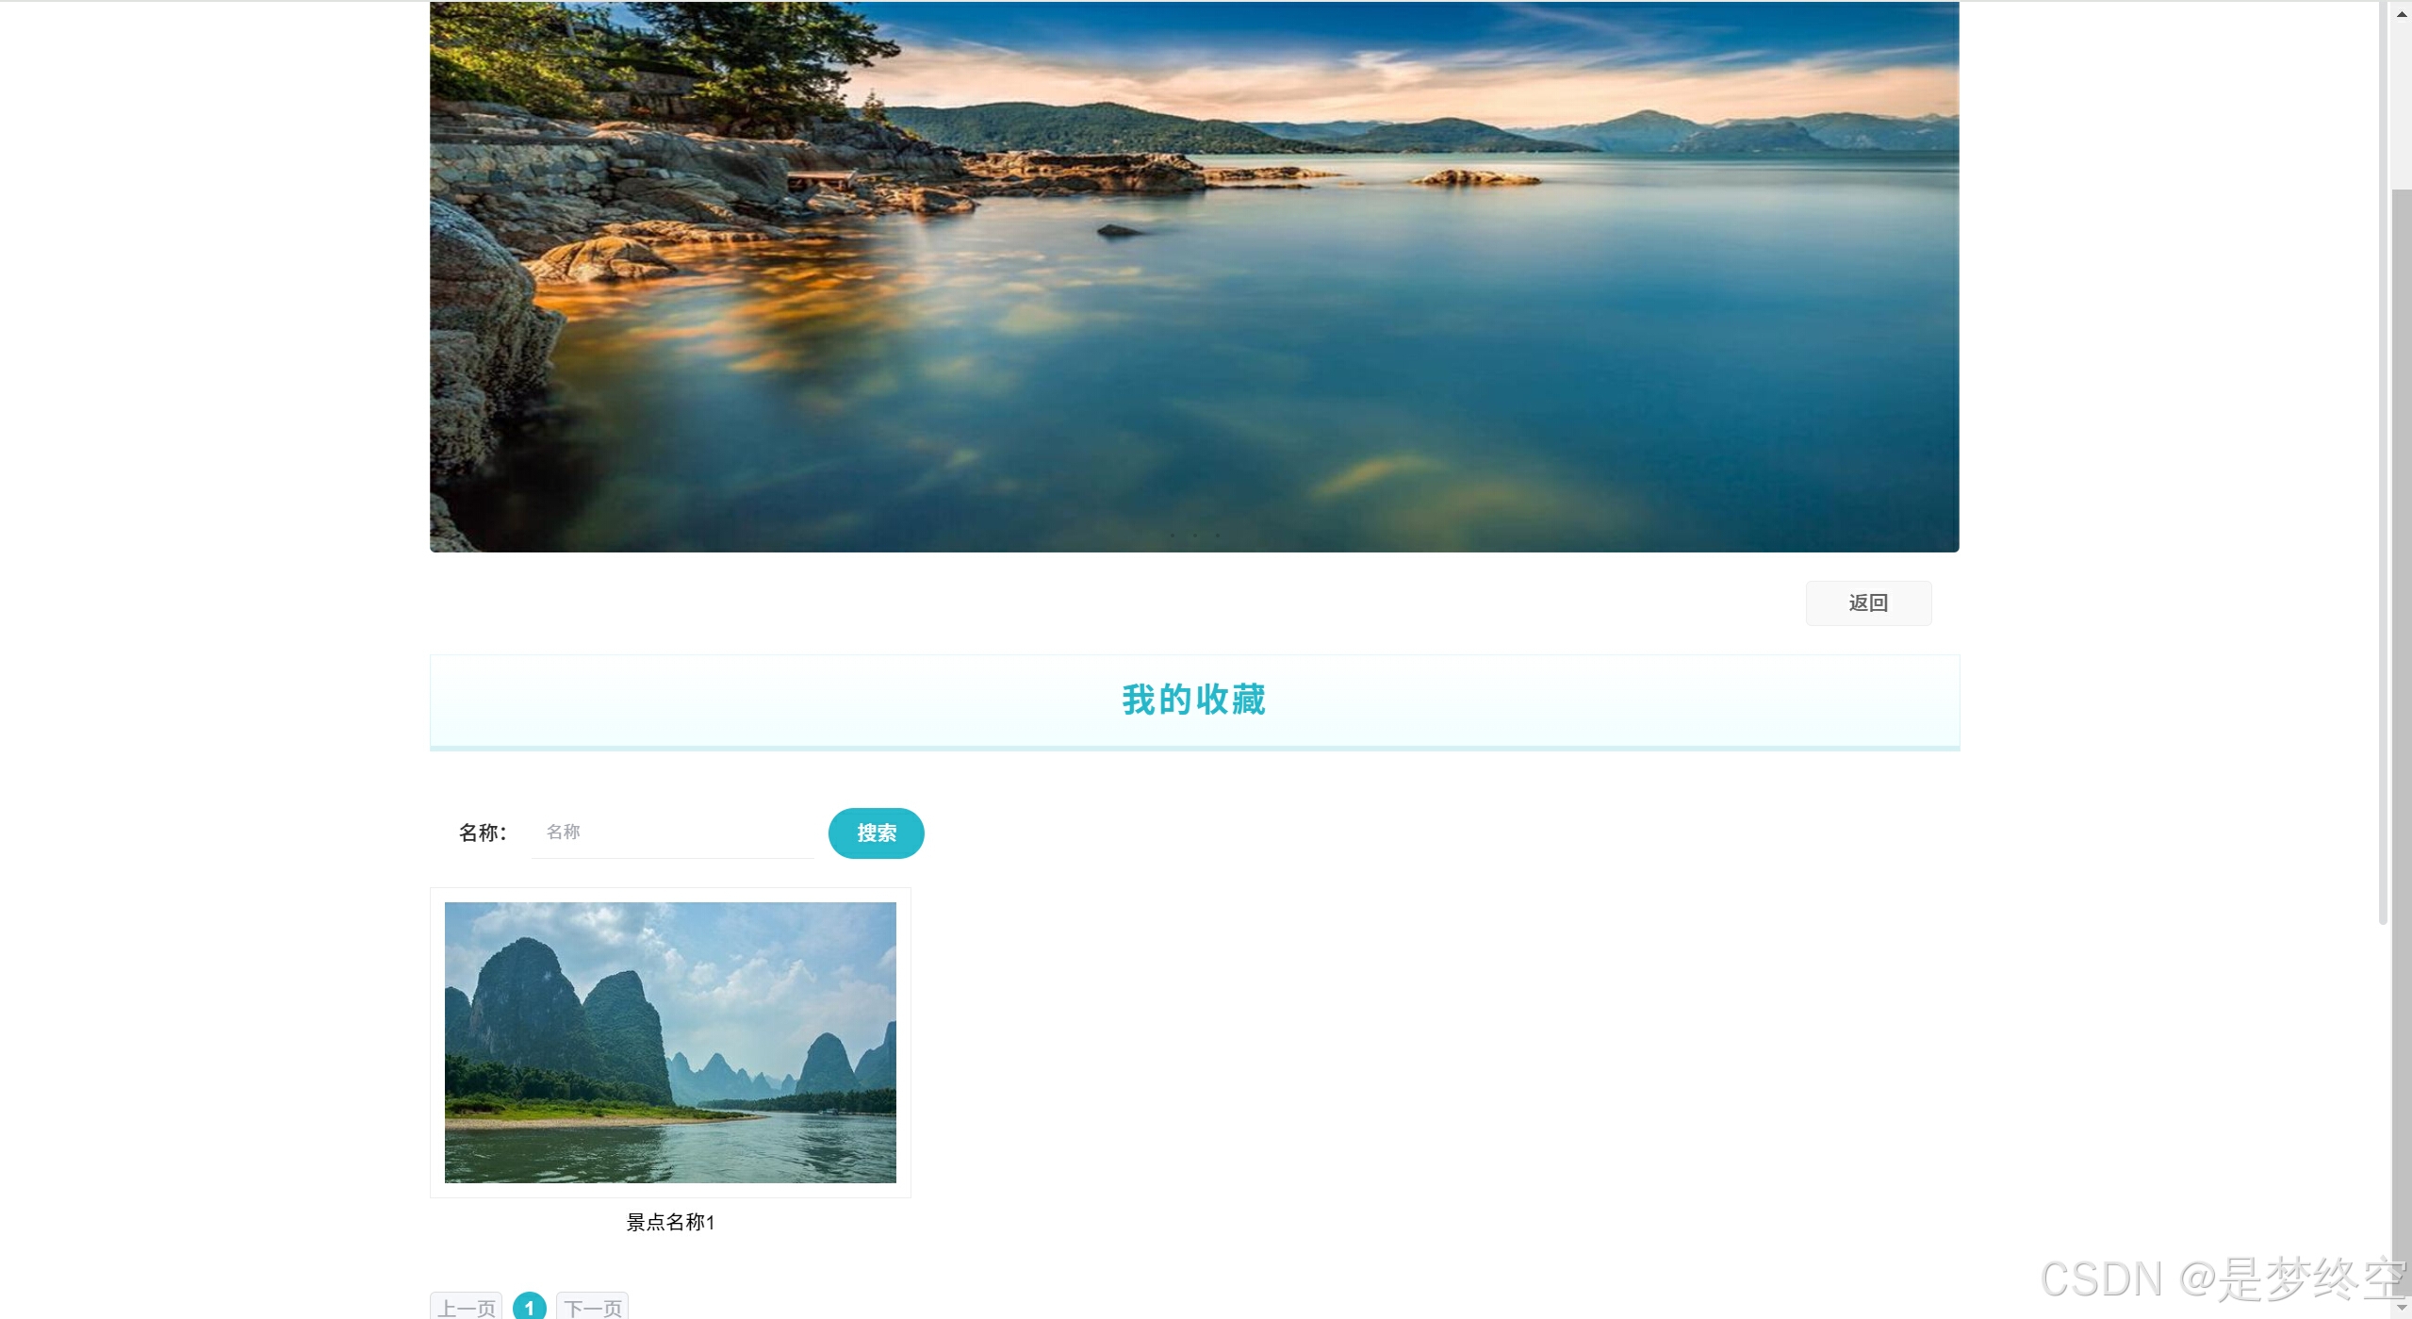Viewport: 2412px width, 1319px height.
Task: Select the 景点名称1 caption text
Action: pos(670,1223)
